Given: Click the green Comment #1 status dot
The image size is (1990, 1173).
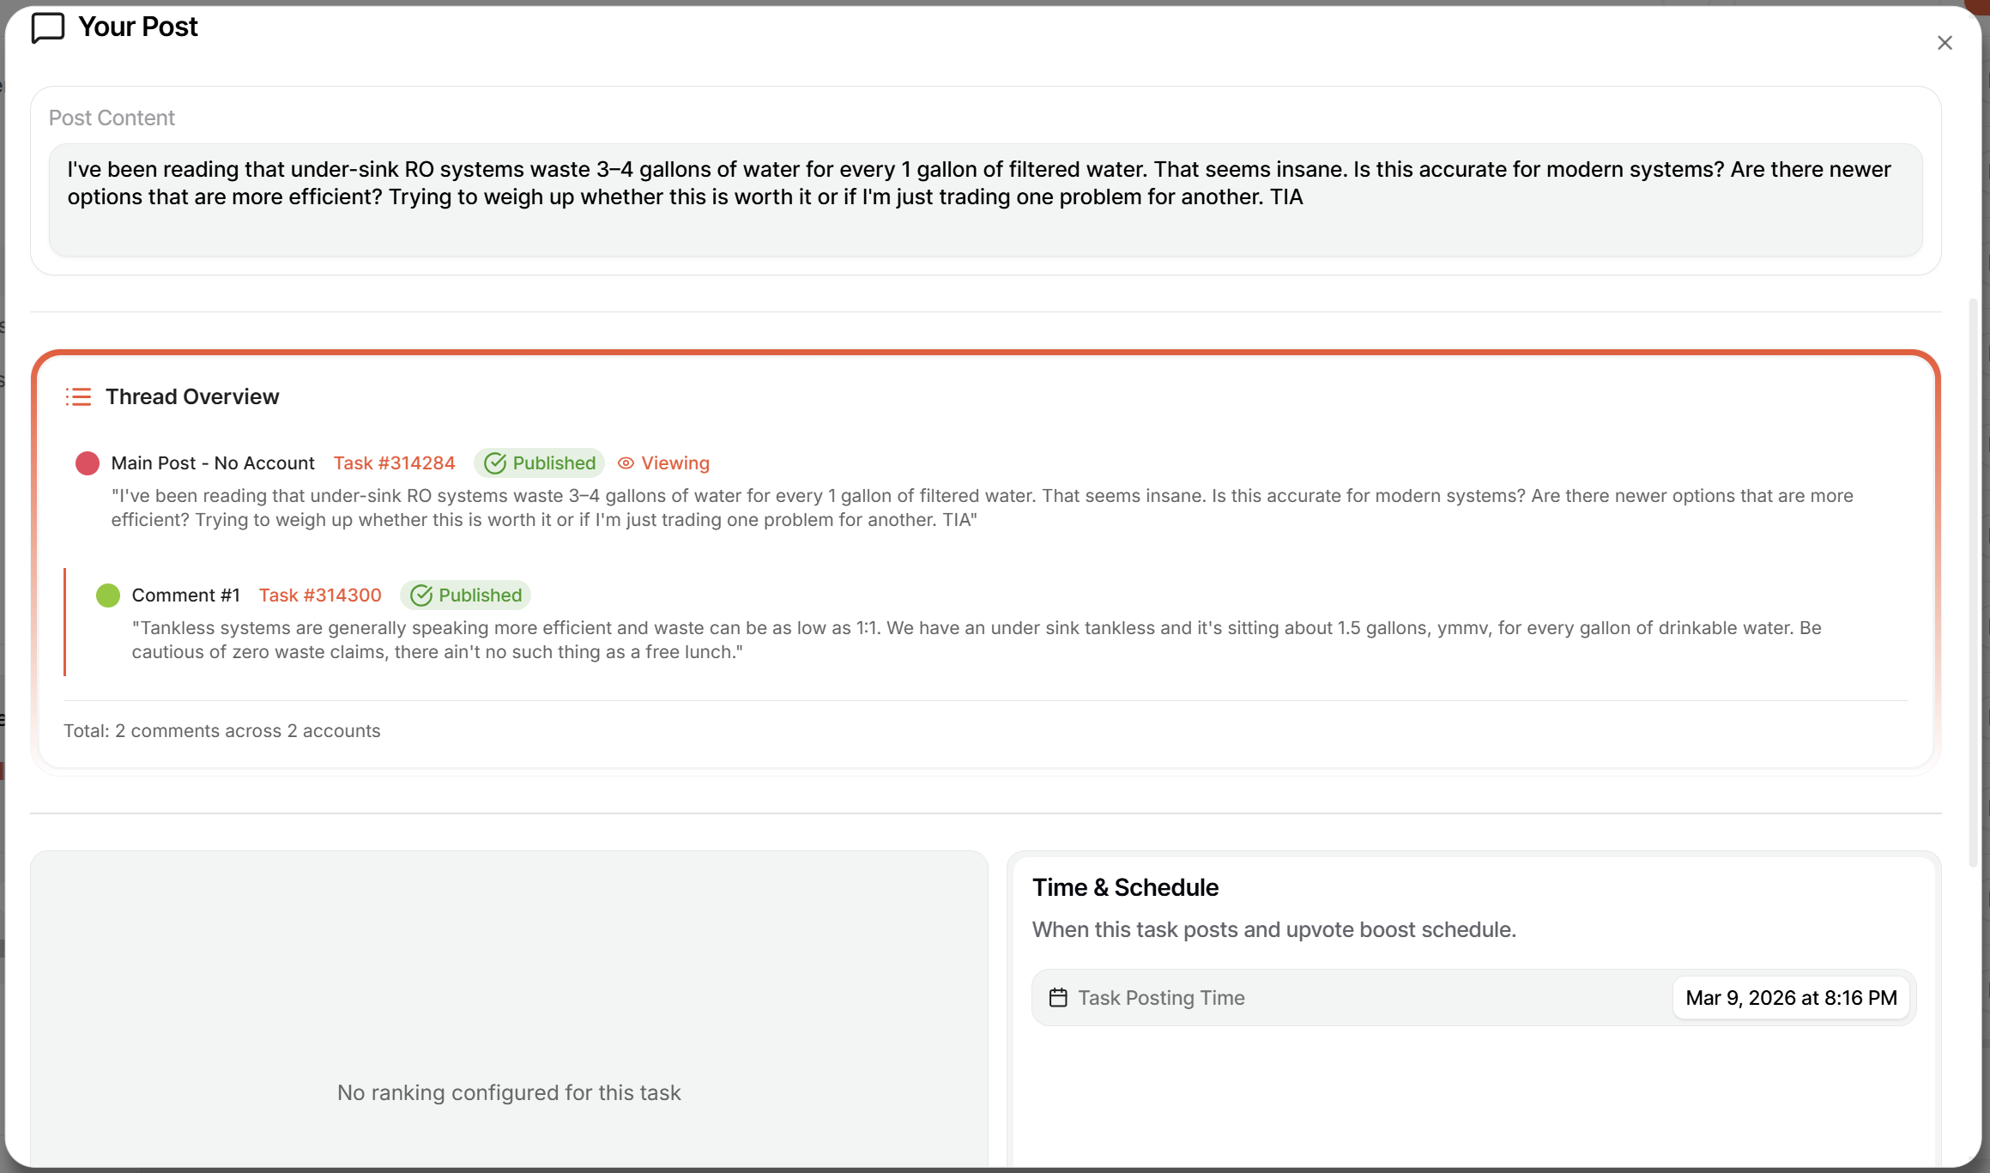Looking at the screenshot, I should tap(108, 596).
